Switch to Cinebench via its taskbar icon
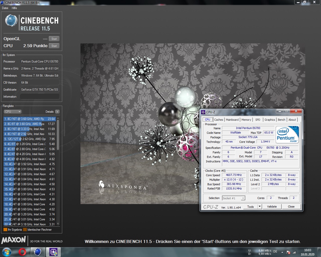The image size is (321, 257). coord(38,252)
